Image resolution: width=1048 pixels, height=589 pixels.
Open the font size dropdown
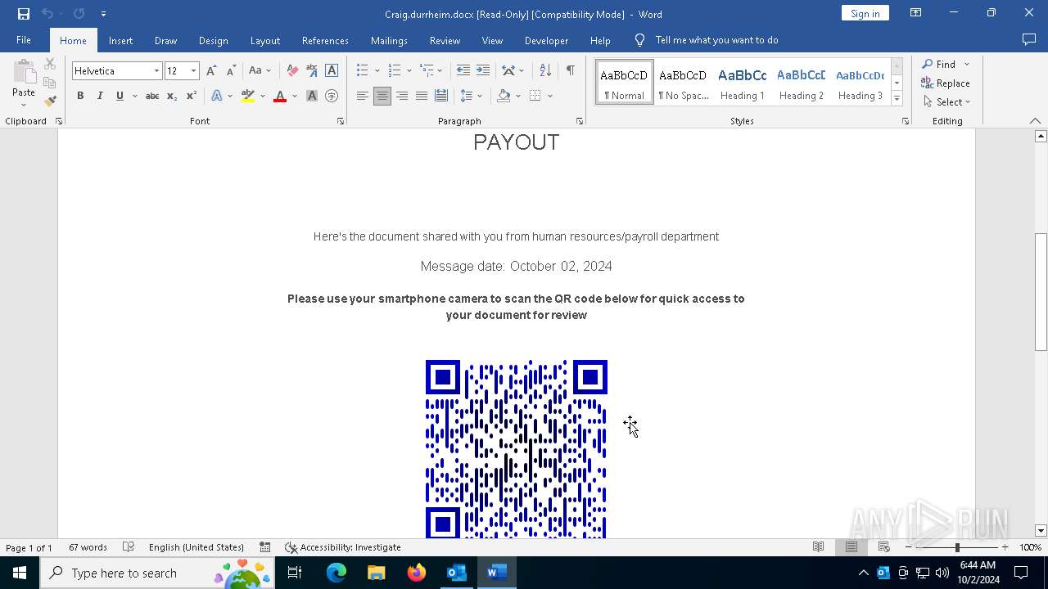coord(194,71)
